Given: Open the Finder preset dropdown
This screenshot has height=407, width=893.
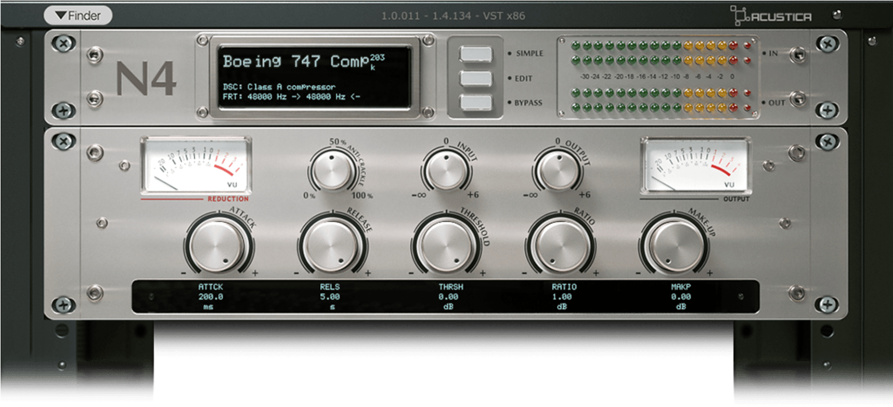Looking at the screenshot, I should (78, 16).
